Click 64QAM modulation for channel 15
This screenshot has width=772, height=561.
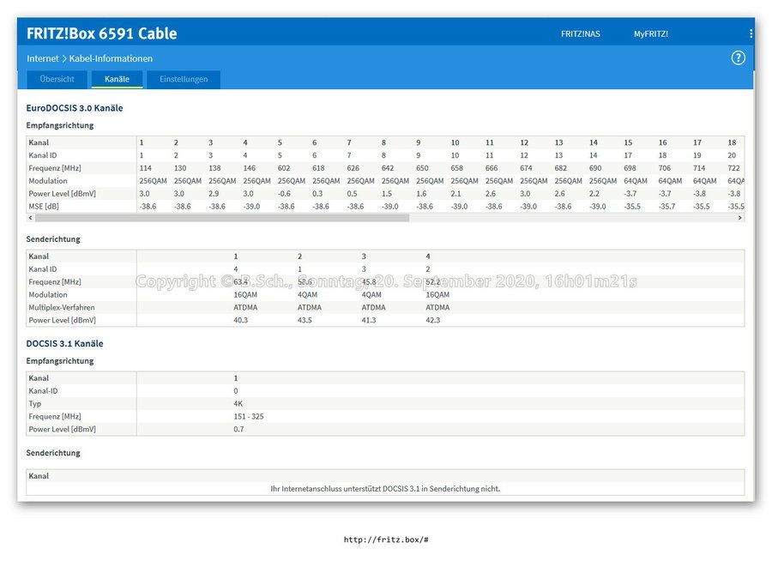[x=635, y=181]
